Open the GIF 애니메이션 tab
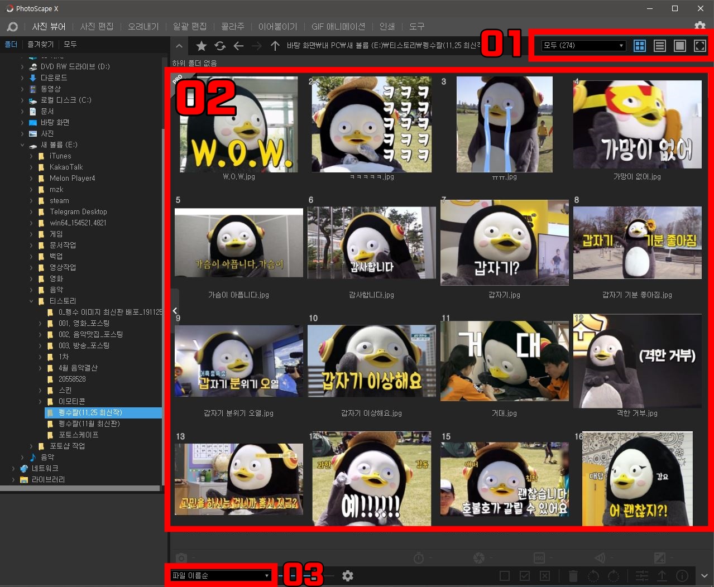 click(x=338, y=26)
